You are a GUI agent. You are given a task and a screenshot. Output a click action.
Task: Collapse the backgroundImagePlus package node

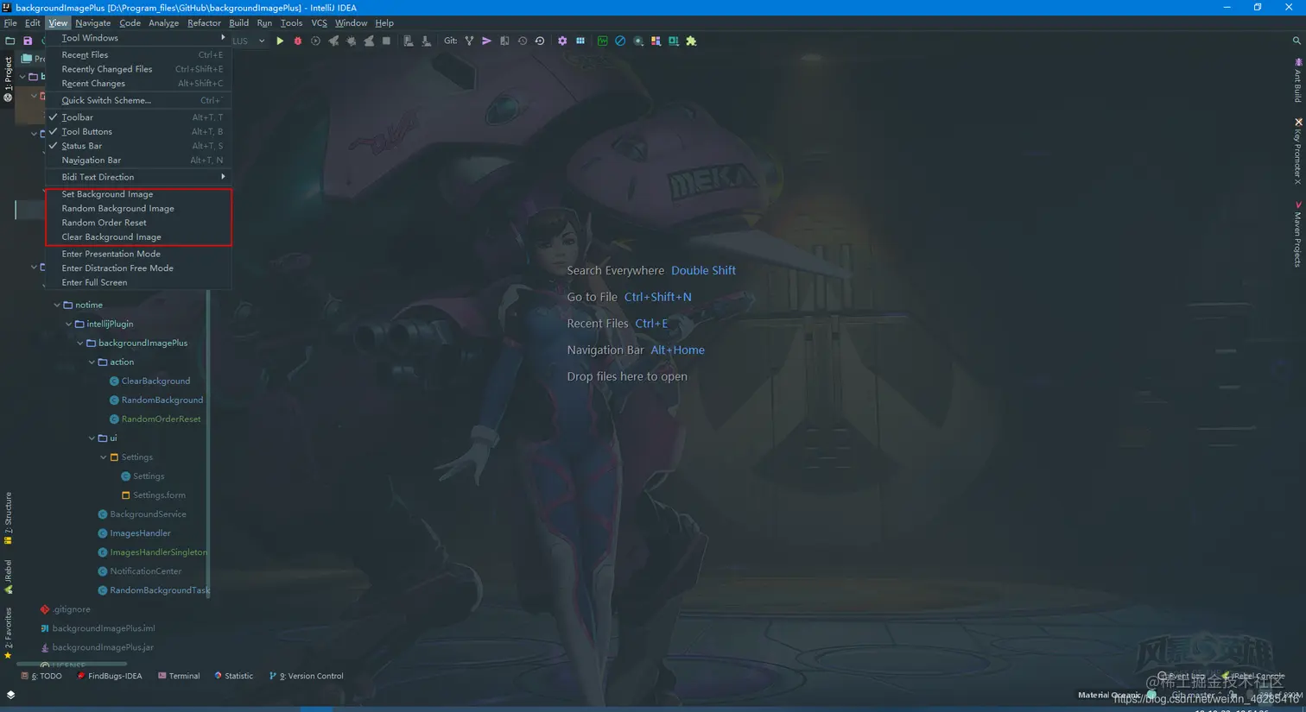[x=80, y=343]
